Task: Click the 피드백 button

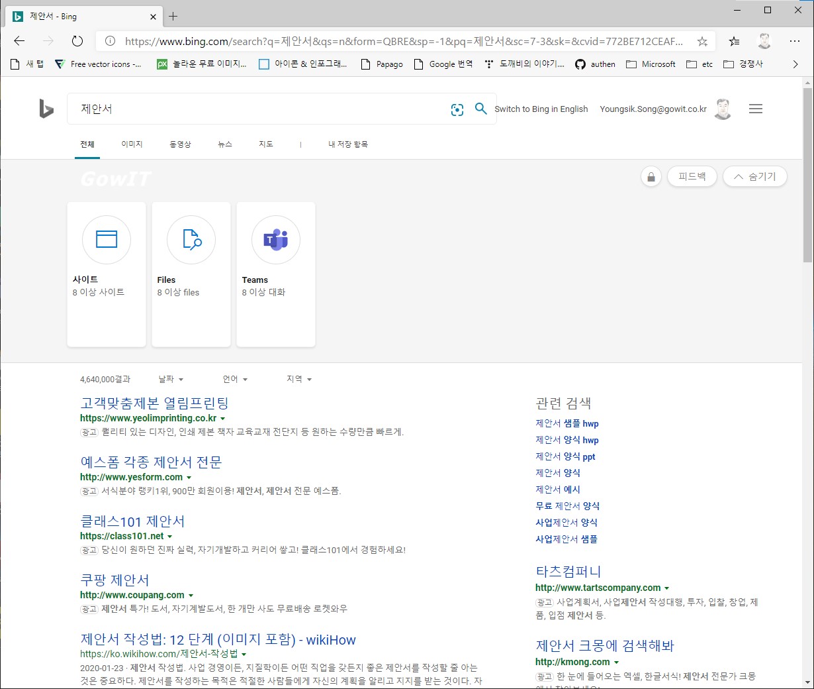Action: pyautogui.click(x=692, y=177)
